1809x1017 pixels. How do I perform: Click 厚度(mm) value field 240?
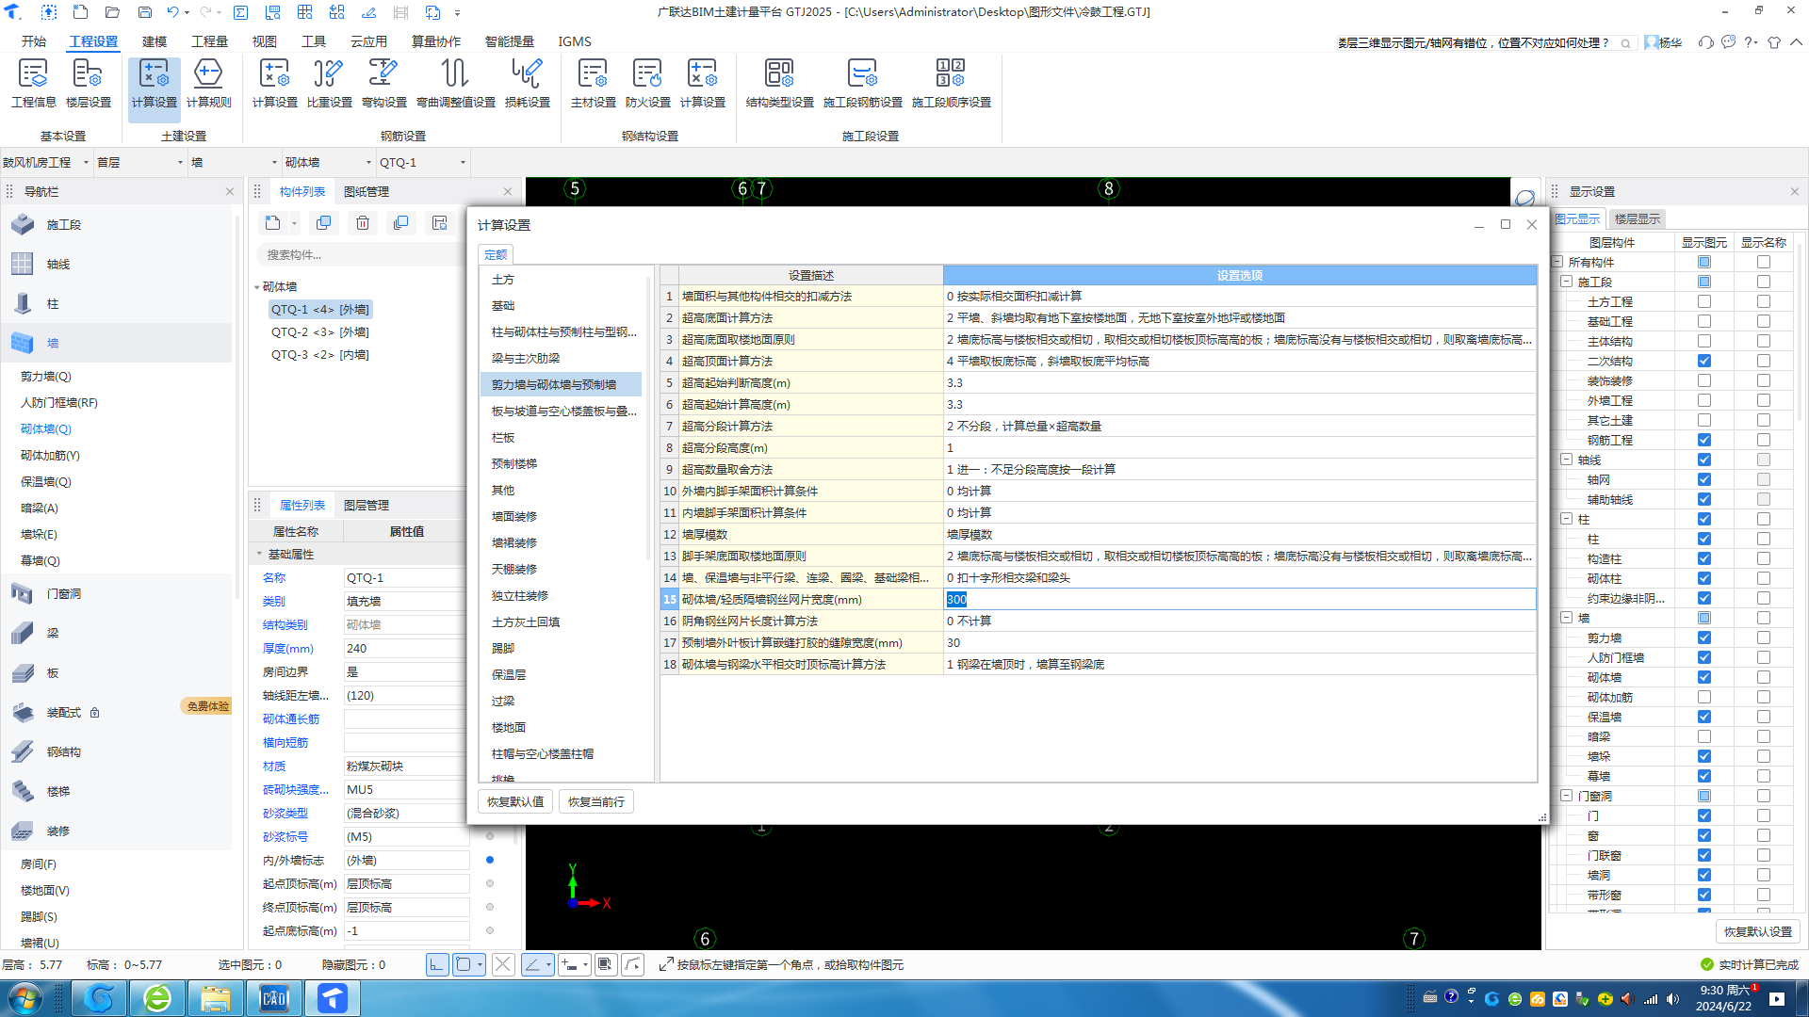click(405, 648)
